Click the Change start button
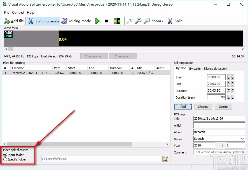Viewport: 248px width, 170px height. (94, 56)
